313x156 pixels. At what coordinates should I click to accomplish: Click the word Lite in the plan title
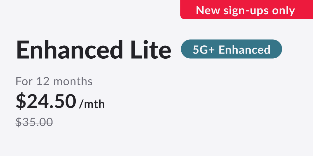[151, 50]
